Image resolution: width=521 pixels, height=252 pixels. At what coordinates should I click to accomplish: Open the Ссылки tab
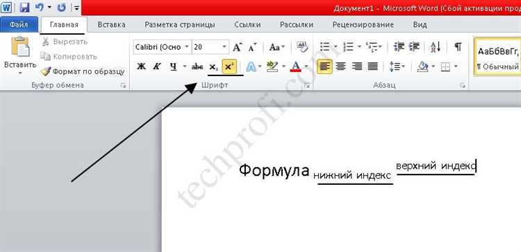pos(247,25)
